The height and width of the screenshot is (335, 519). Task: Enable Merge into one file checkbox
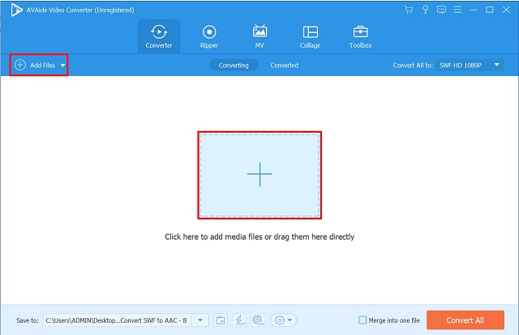point(362,320)
